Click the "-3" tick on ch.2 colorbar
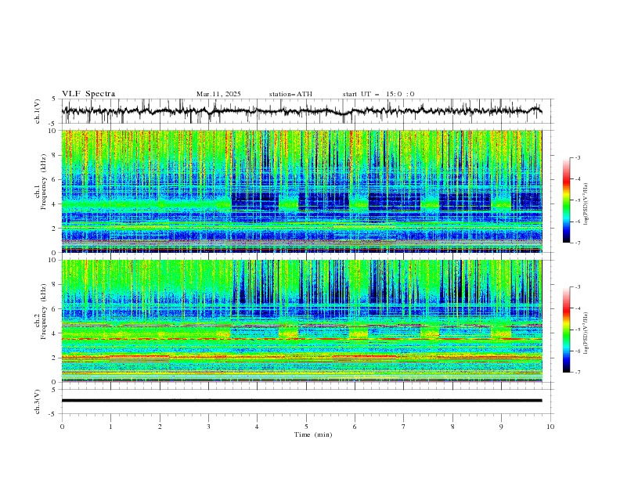The height and width of the screenshot is (479, 620). pos(577,287)
